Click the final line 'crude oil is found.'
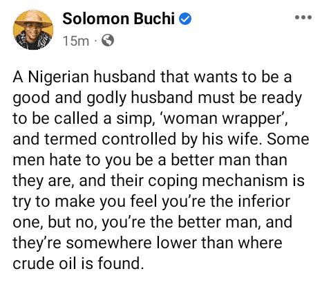Image resolution: width=331 pixels, height=287 pixels. click(x=78, y=263)
